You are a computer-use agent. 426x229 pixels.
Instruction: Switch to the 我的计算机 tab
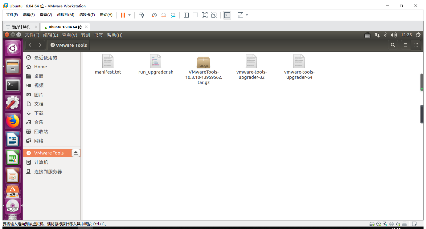21,27
